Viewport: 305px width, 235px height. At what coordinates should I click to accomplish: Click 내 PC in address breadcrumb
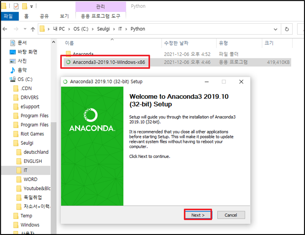point(59,29)
